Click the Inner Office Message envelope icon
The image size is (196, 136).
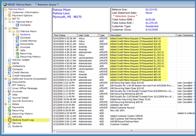pos(9,88)
